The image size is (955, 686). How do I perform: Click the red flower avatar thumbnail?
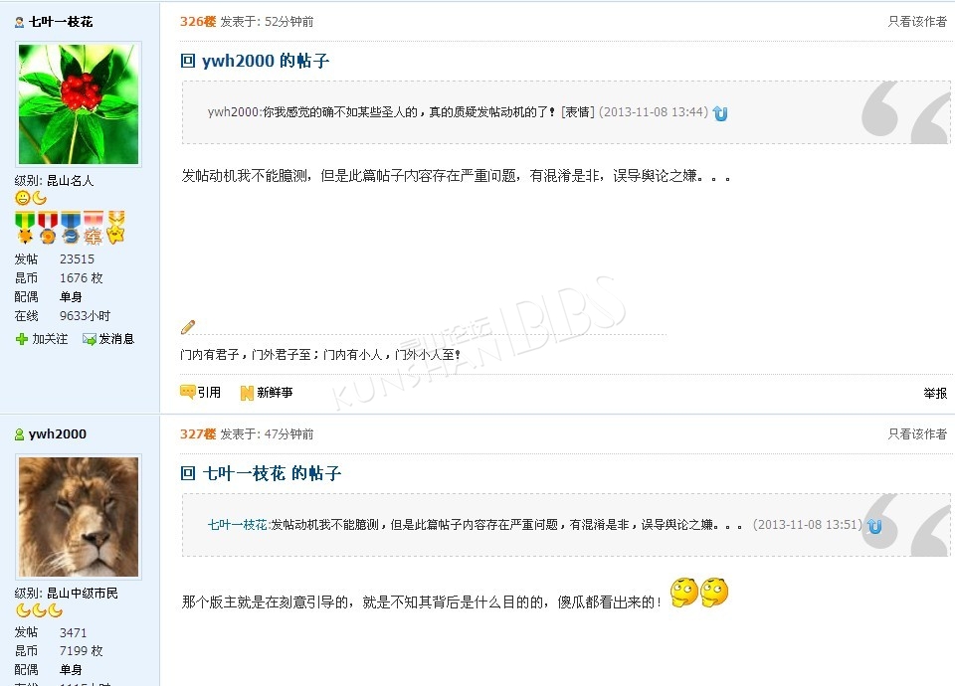pyautogui.click(x=79, y=104)
